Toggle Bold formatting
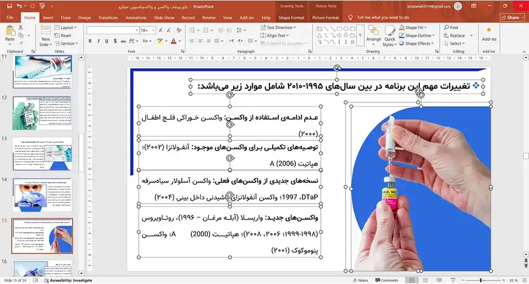 point(90,41)
